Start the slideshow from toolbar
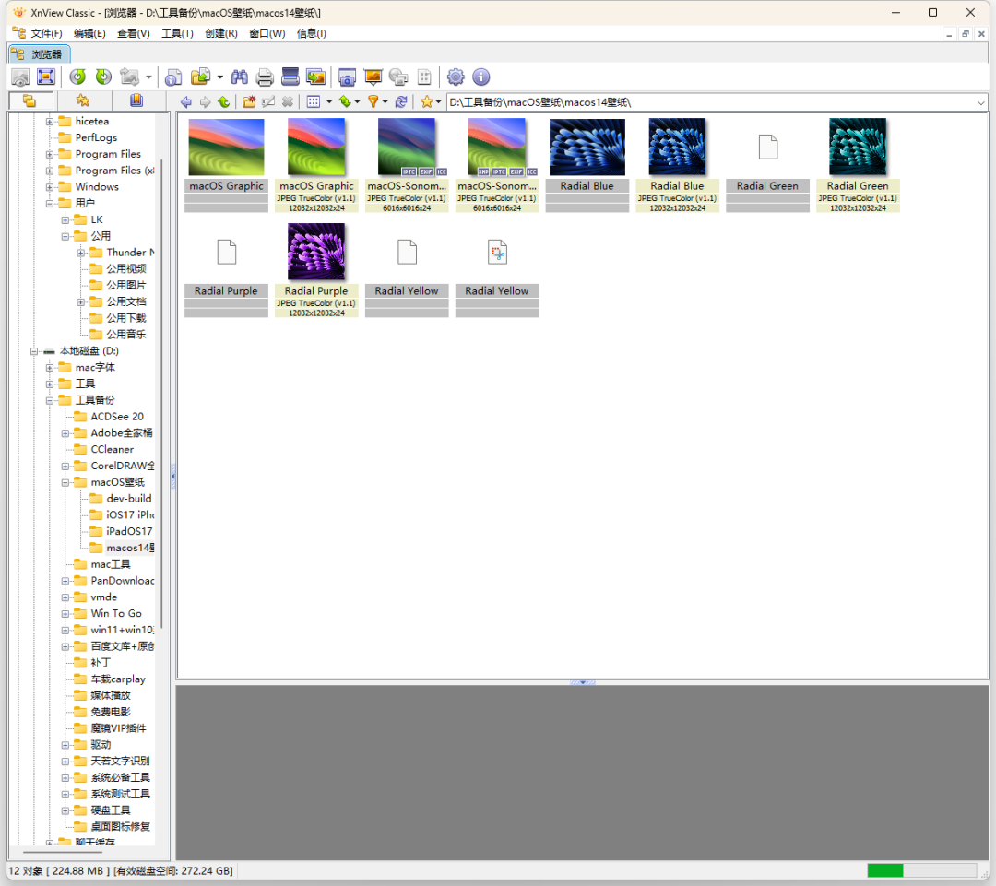 (373, 77)
